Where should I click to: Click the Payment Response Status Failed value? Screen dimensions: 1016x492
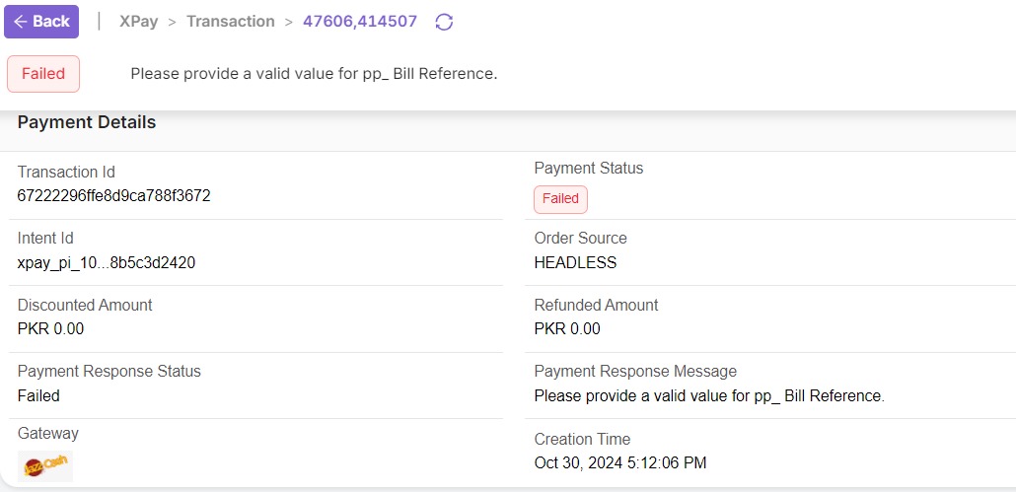[39, 396]
